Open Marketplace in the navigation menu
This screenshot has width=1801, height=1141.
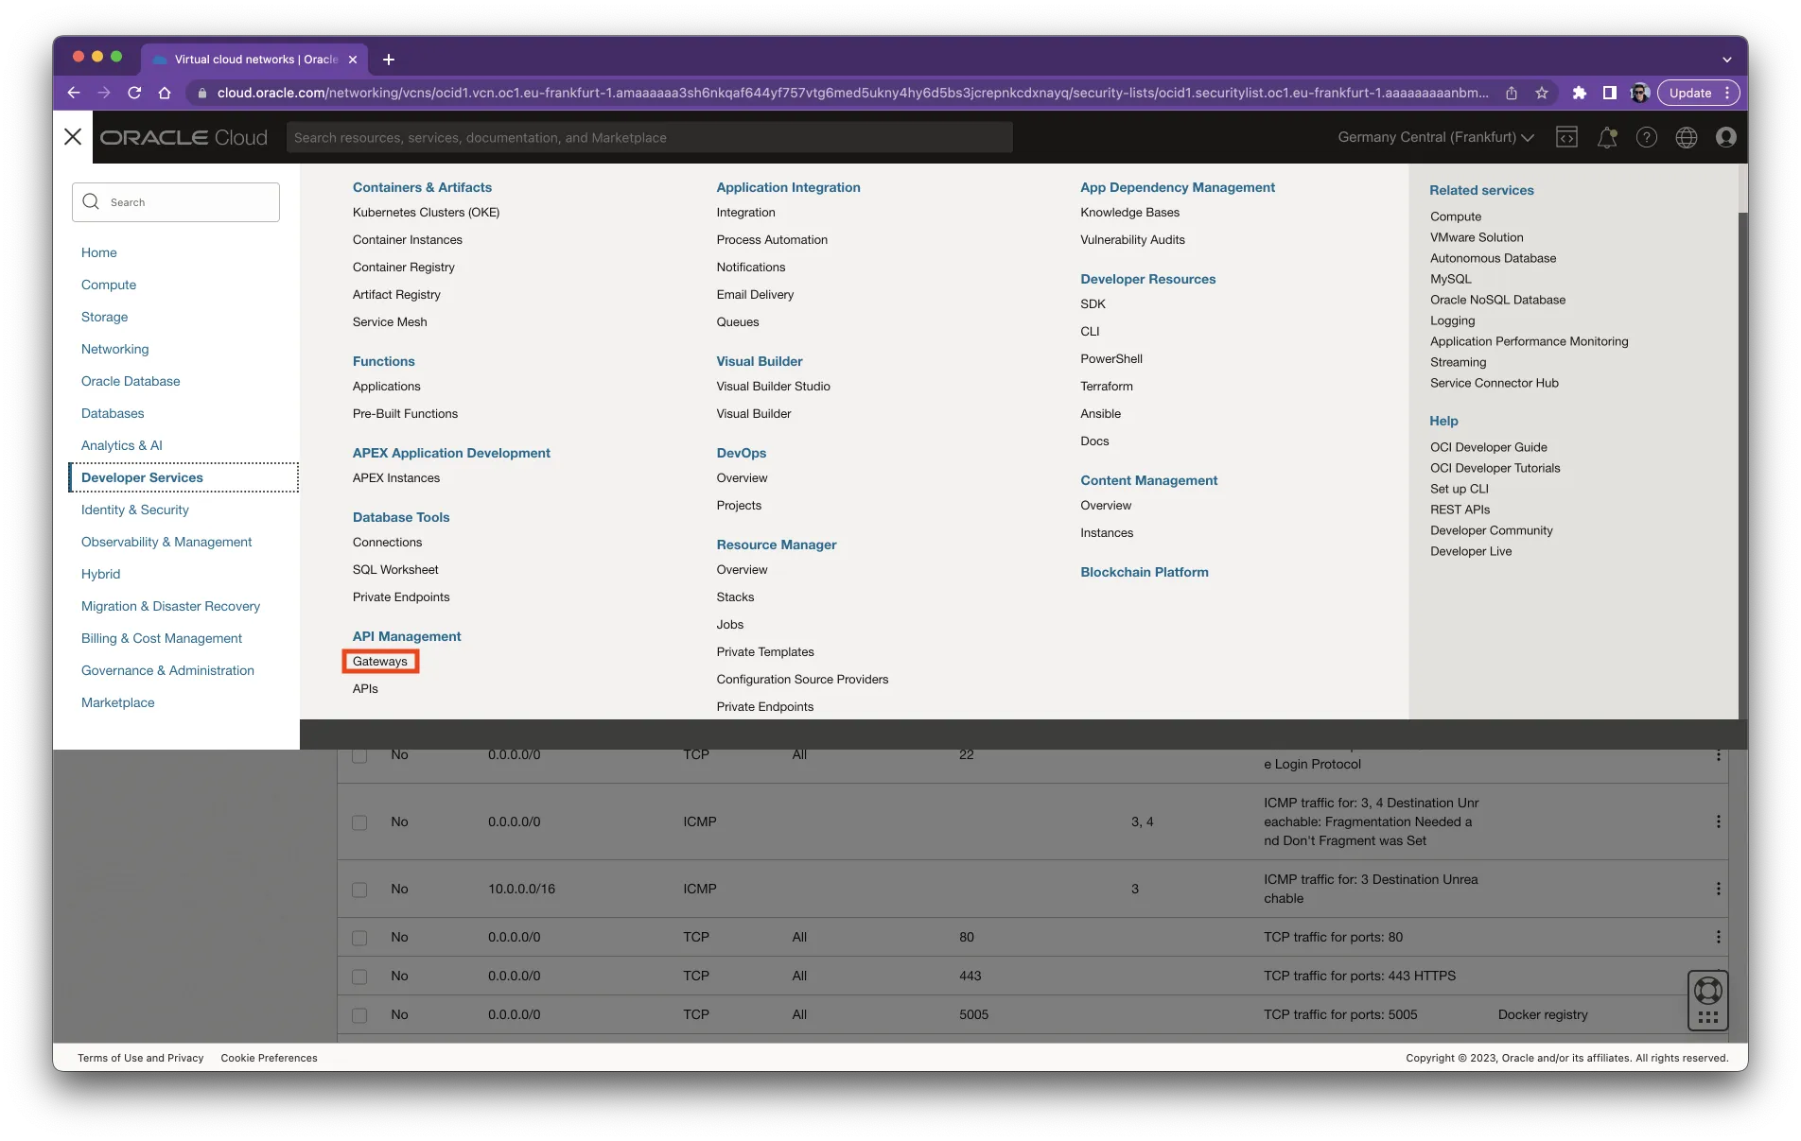click(118, 702)
